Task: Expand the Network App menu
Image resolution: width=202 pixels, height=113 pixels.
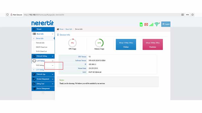Action: pyautogui.click(x=43, y=74)
